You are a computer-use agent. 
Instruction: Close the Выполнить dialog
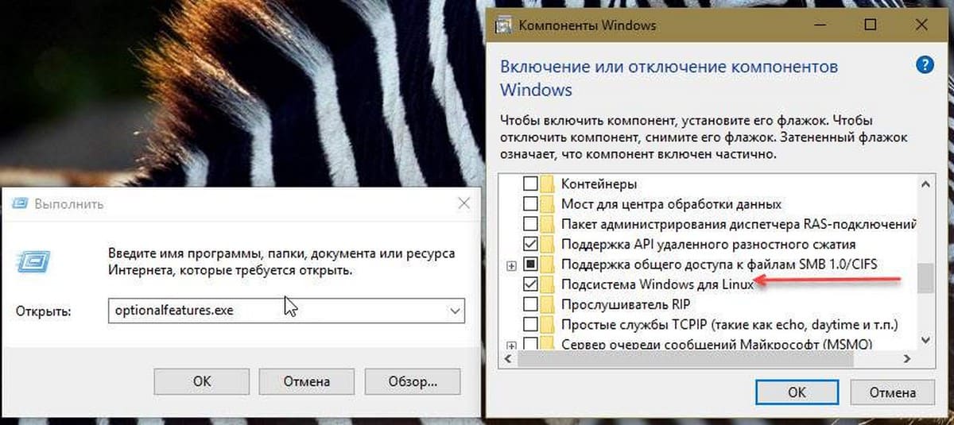[x=464, y=204]
